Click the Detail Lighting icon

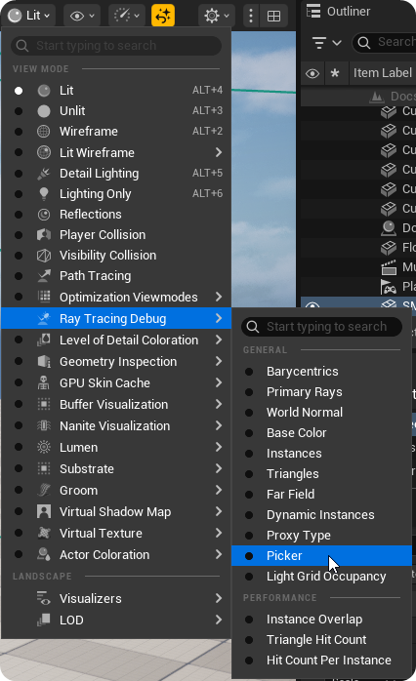click(44, 174)
